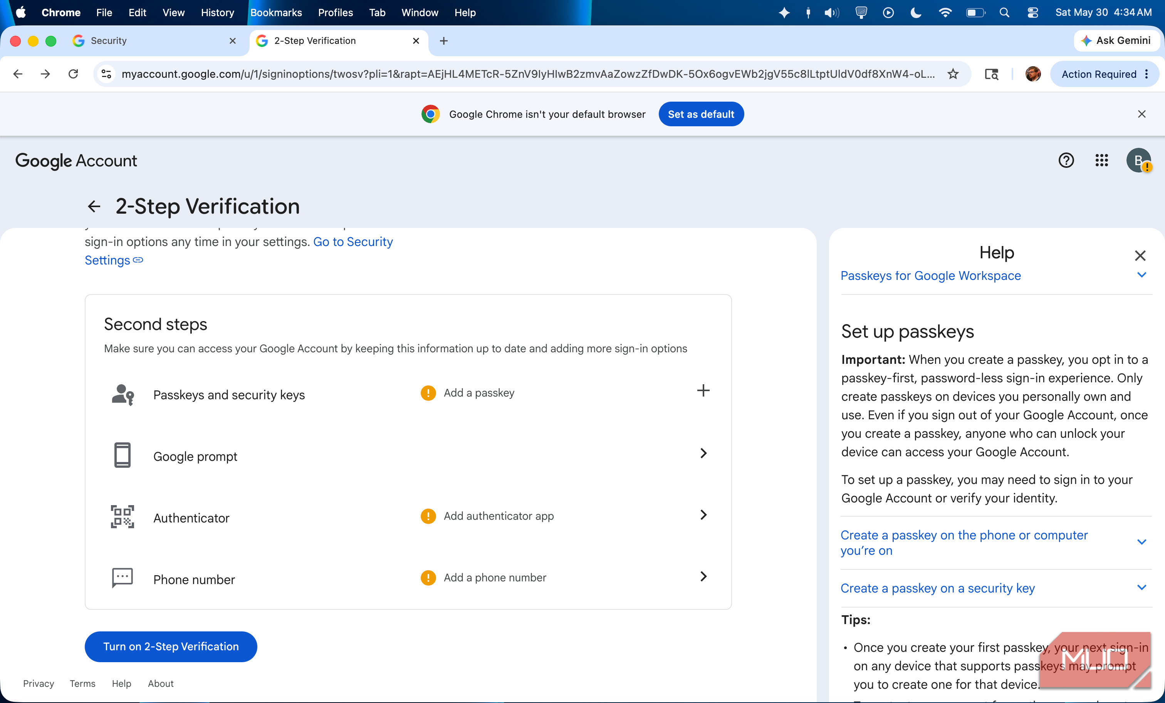Screen dimensions: 1165x703
Task: Open site information icon in address bar
Action: click(106, 74)
